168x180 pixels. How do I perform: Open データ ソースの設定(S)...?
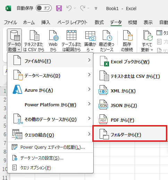(x=50, y=158)
